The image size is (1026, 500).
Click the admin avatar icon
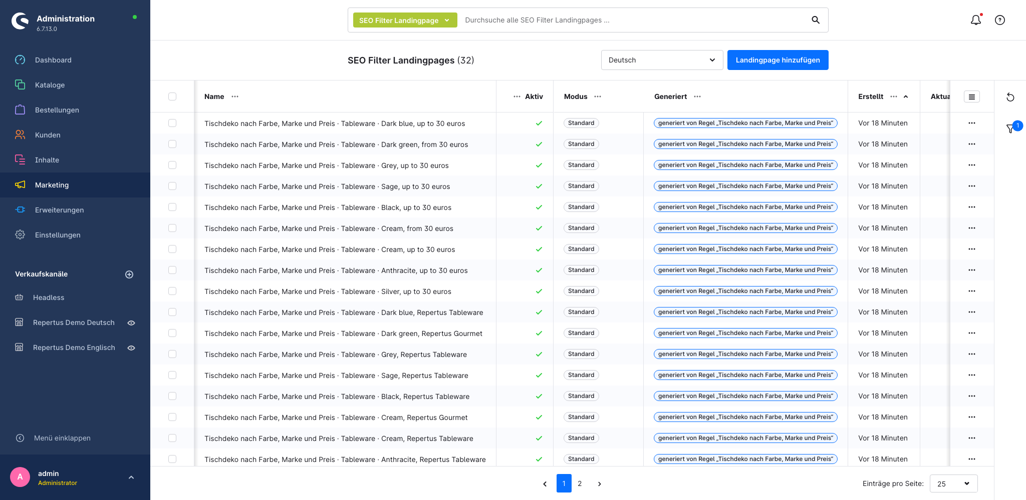[x=20, y=477]
